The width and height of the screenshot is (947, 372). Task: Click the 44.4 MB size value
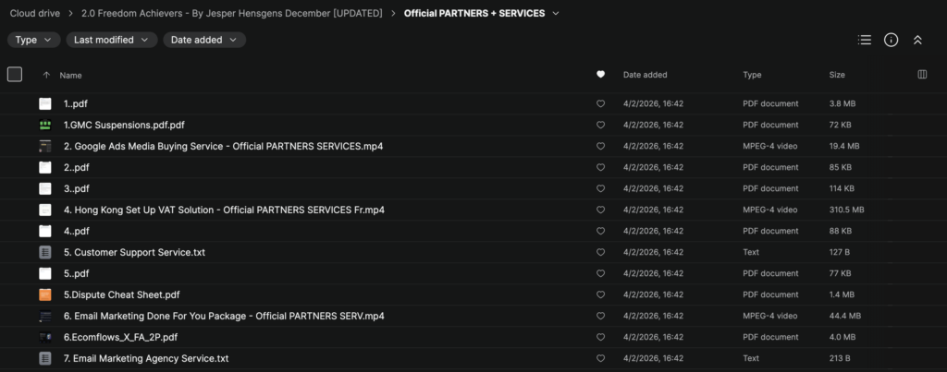[x=845, y=316]
